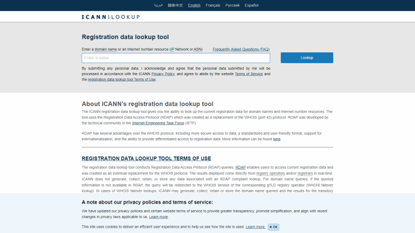Screen dimensions: 415x233
Task: Open the registry operators link
Action: pos(271,173)
